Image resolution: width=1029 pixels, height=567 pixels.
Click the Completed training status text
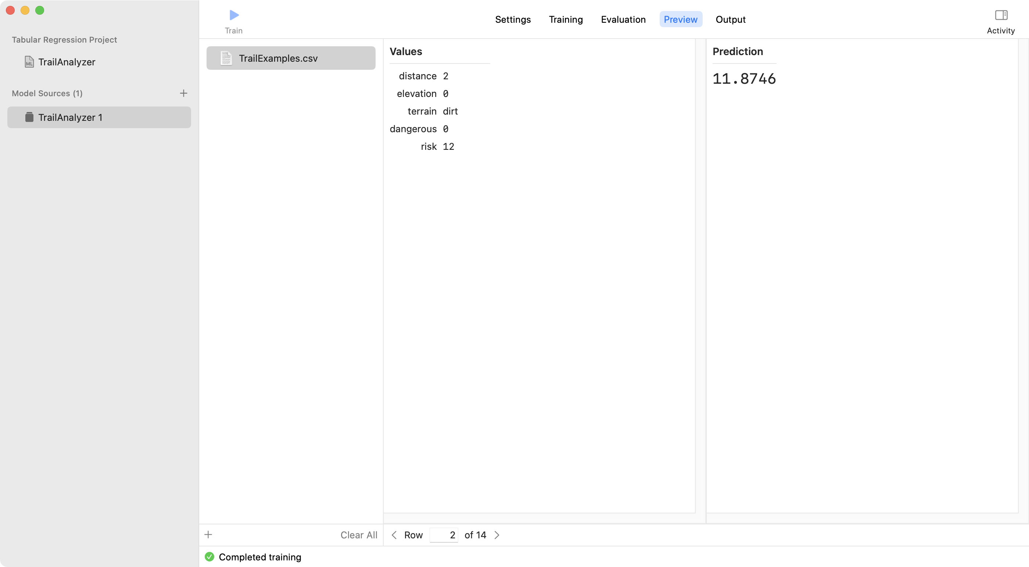[261, 557]
